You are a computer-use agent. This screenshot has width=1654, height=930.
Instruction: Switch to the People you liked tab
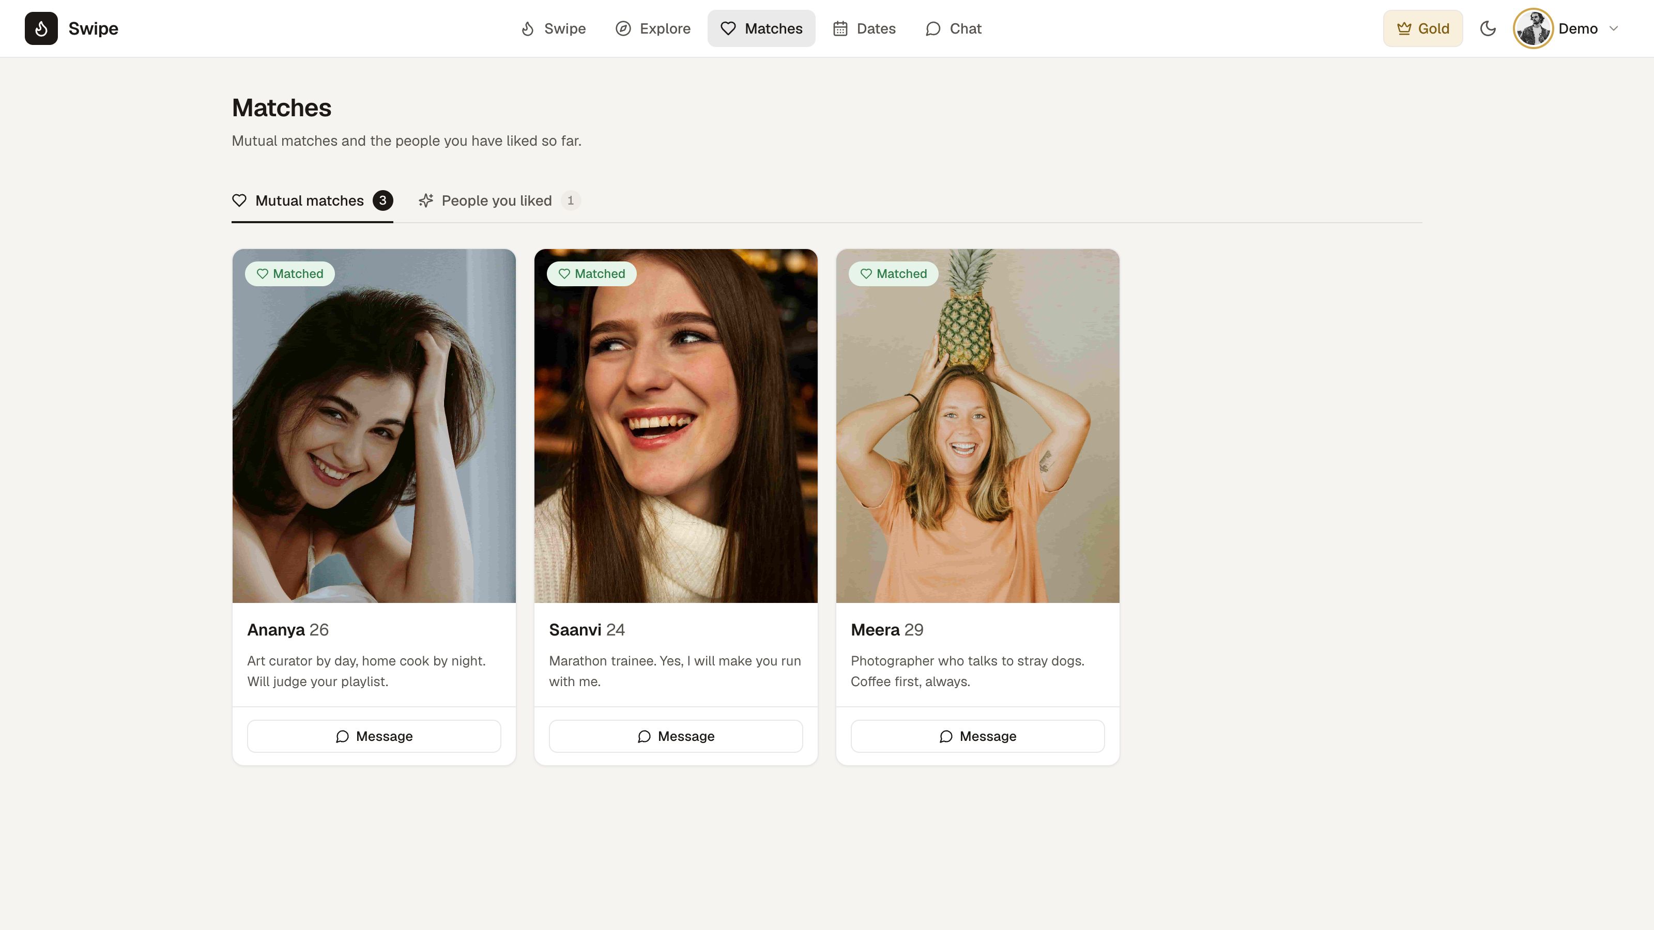pos(499,201)
